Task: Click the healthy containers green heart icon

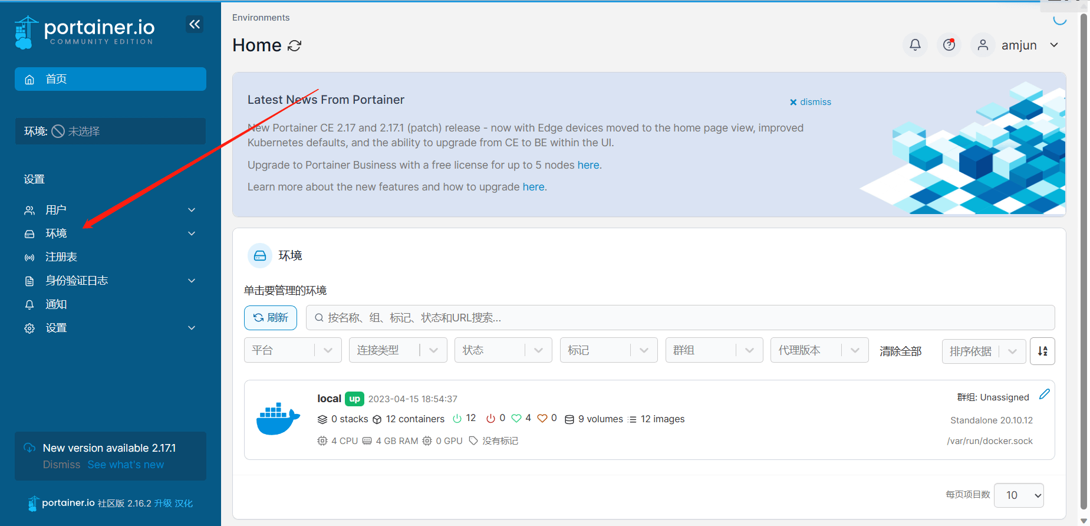Action: (516, 418)
